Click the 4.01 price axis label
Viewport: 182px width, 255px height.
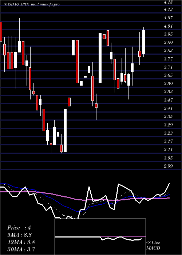(168, 26)
